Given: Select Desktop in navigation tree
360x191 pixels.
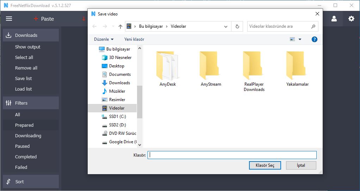Looking at the screenshot, I should (113, 66).
